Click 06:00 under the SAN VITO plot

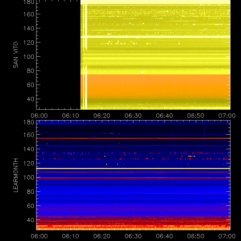39,116
